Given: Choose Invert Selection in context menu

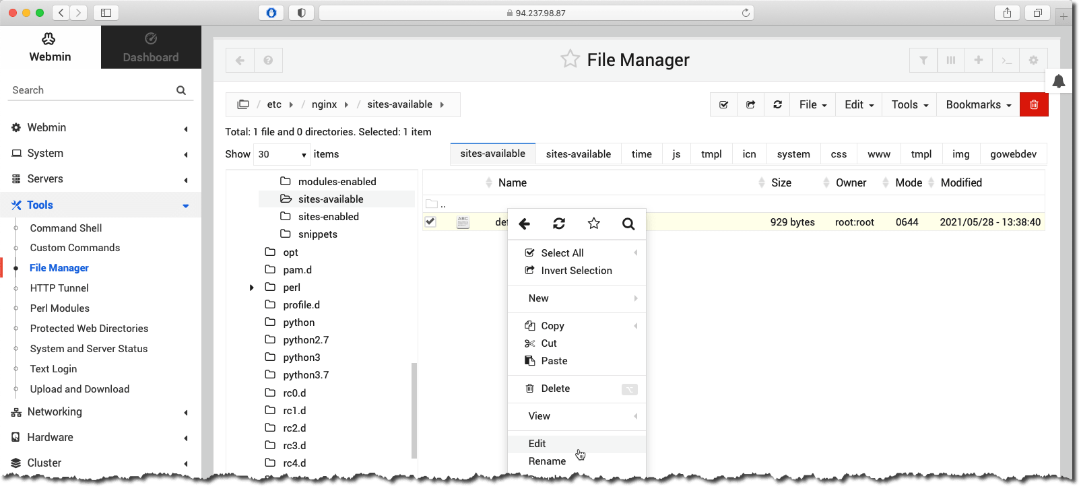Looking at the screenshot, I should (577, 271).
